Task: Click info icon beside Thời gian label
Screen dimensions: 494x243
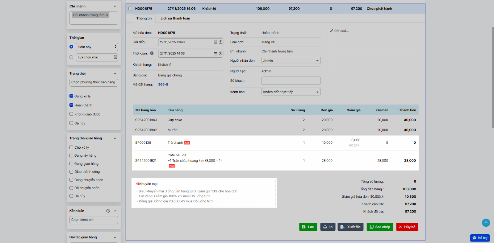Action: 152,53
